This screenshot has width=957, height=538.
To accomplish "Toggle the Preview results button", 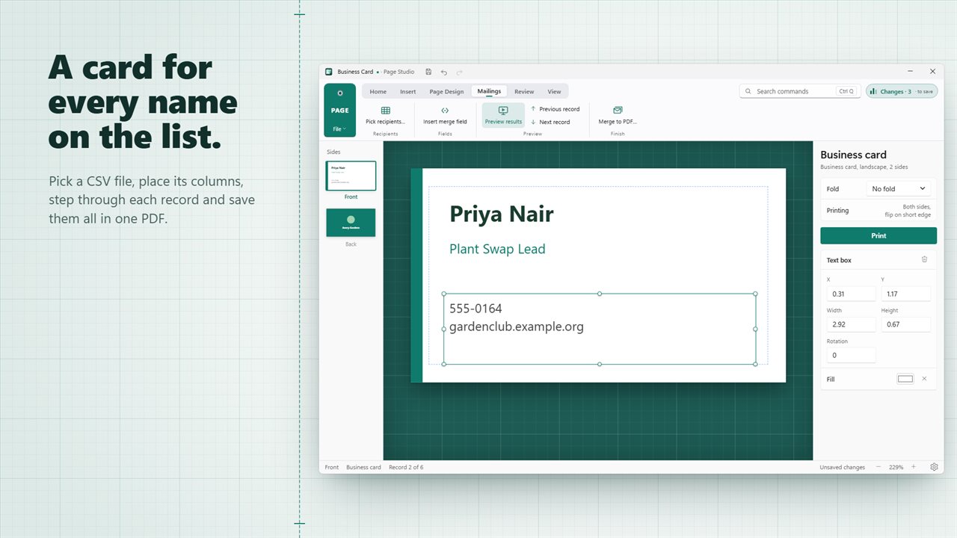I will (503, 115).
